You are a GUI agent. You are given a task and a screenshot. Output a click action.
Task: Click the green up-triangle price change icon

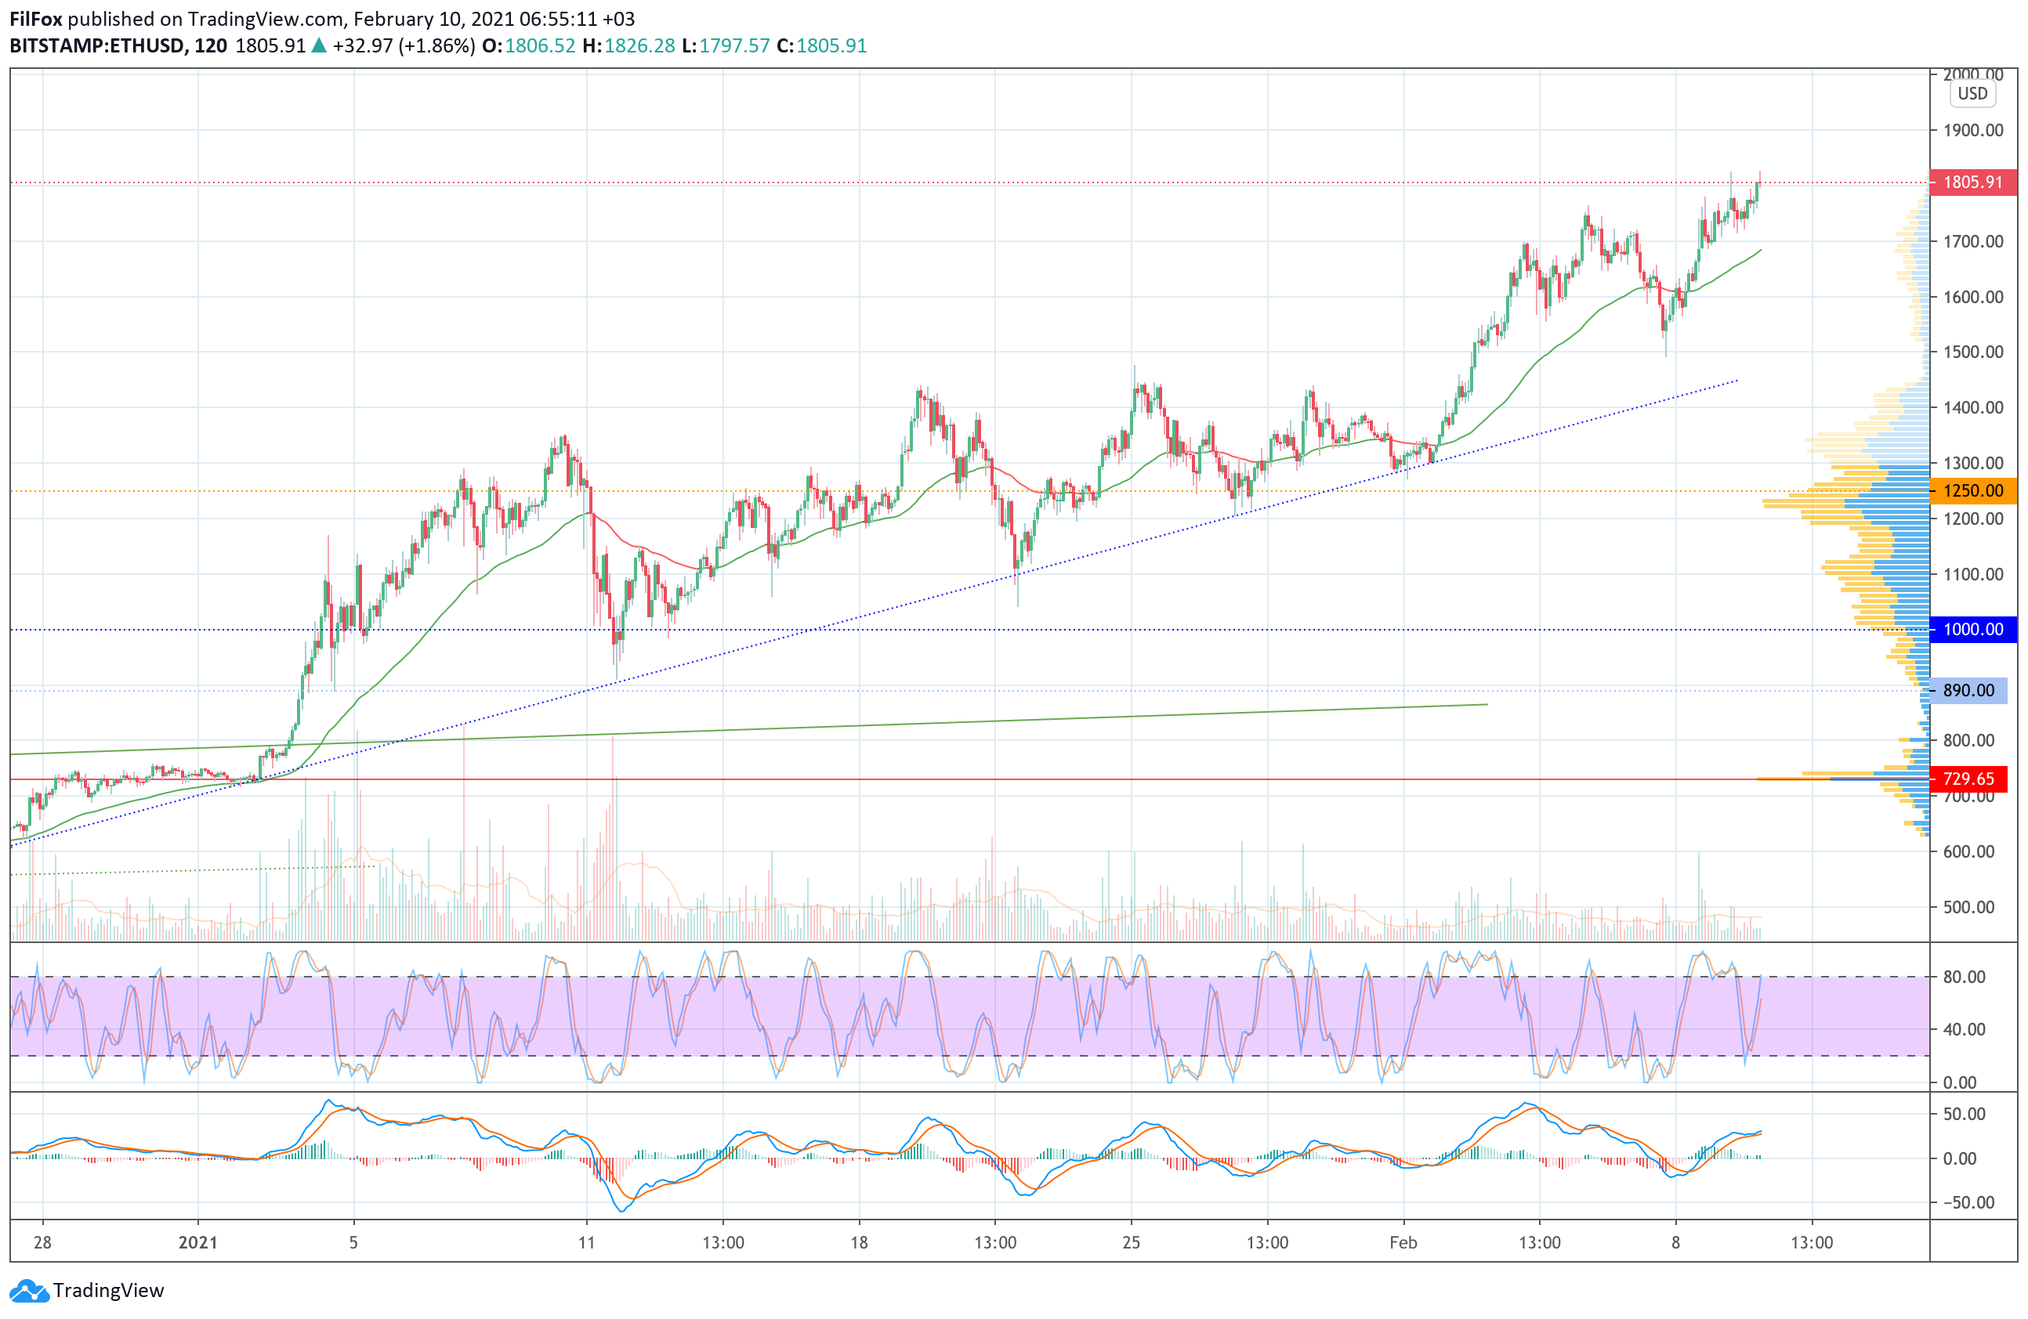[x=319, y=46]
